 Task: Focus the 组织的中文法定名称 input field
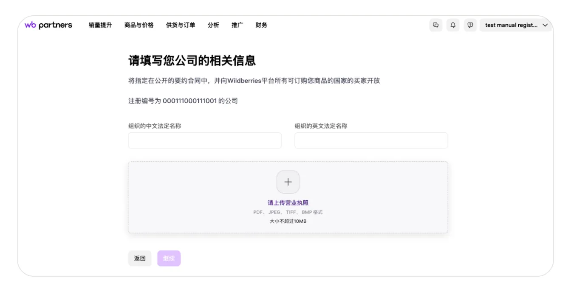(205, 140)
